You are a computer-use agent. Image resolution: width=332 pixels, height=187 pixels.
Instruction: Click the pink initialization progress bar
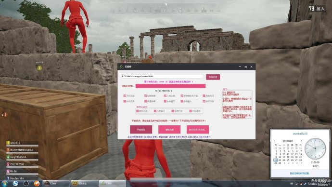click(x=170, y=86)
